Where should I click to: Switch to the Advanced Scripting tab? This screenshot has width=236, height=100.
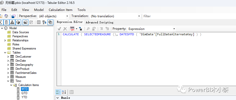tap(100, 22)
